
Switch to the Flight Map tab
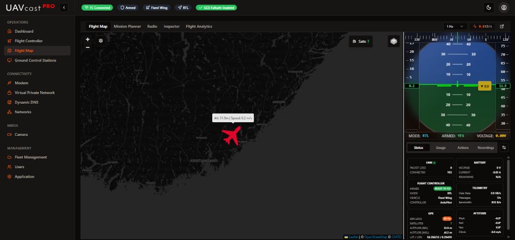coord(98,26)
